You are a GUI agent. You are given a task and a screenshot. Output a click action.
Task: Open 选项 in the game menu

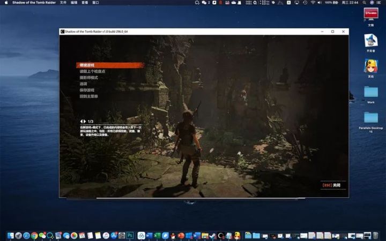[83, 84]
